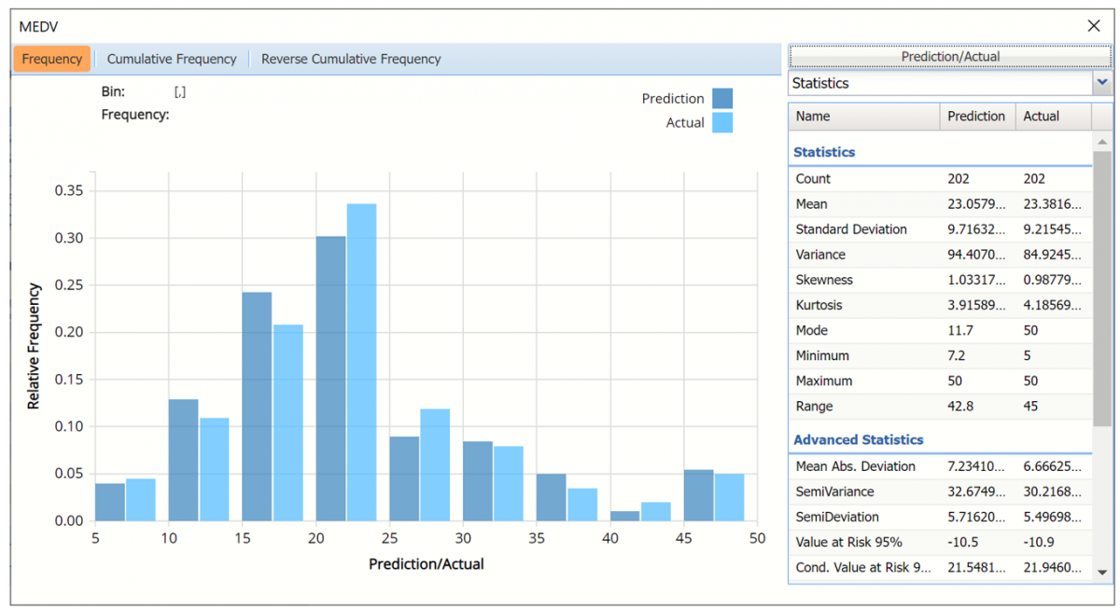Select the tallest light blue Actual bar
The image size is (1120, 609).
(x=361, y=362)
